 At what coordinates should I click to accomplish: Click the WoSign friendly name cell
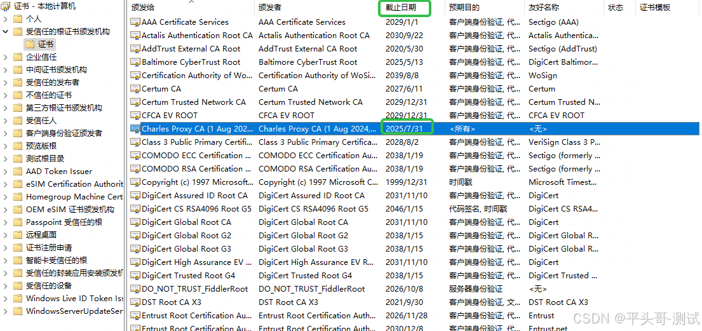[x=543, y=75]
